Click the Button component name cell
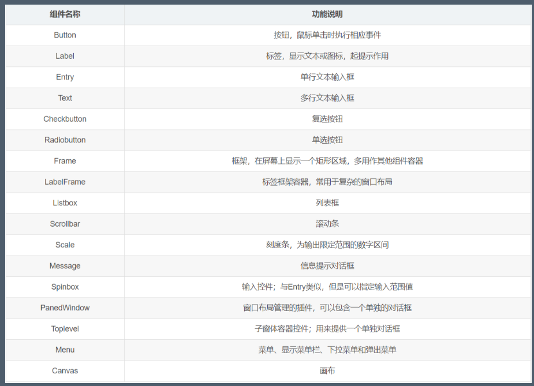534x386 pixels. click(65, 35)
